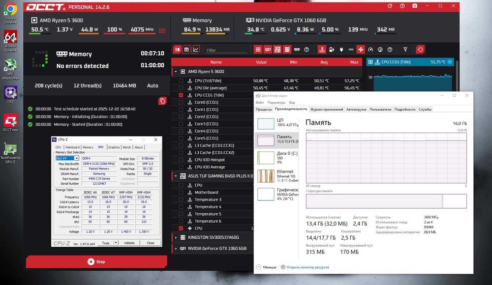The height and width of the screenshot is (285, 492).
Task: Toggle the memory module category filter
Action: (x=297, y=50)
